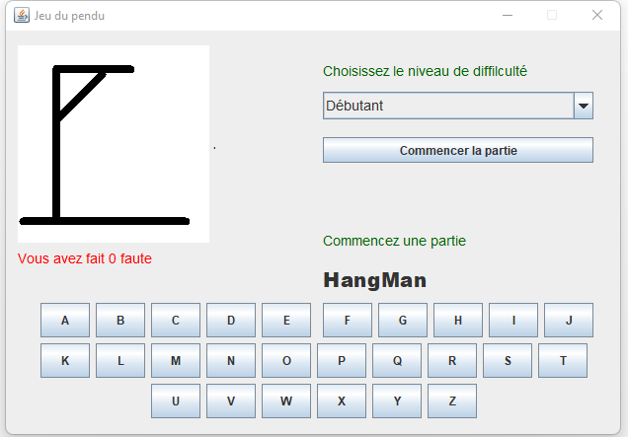Choose the K letter button
The width and height of the screenshot is (628, 437).
[x=65, y=361]
